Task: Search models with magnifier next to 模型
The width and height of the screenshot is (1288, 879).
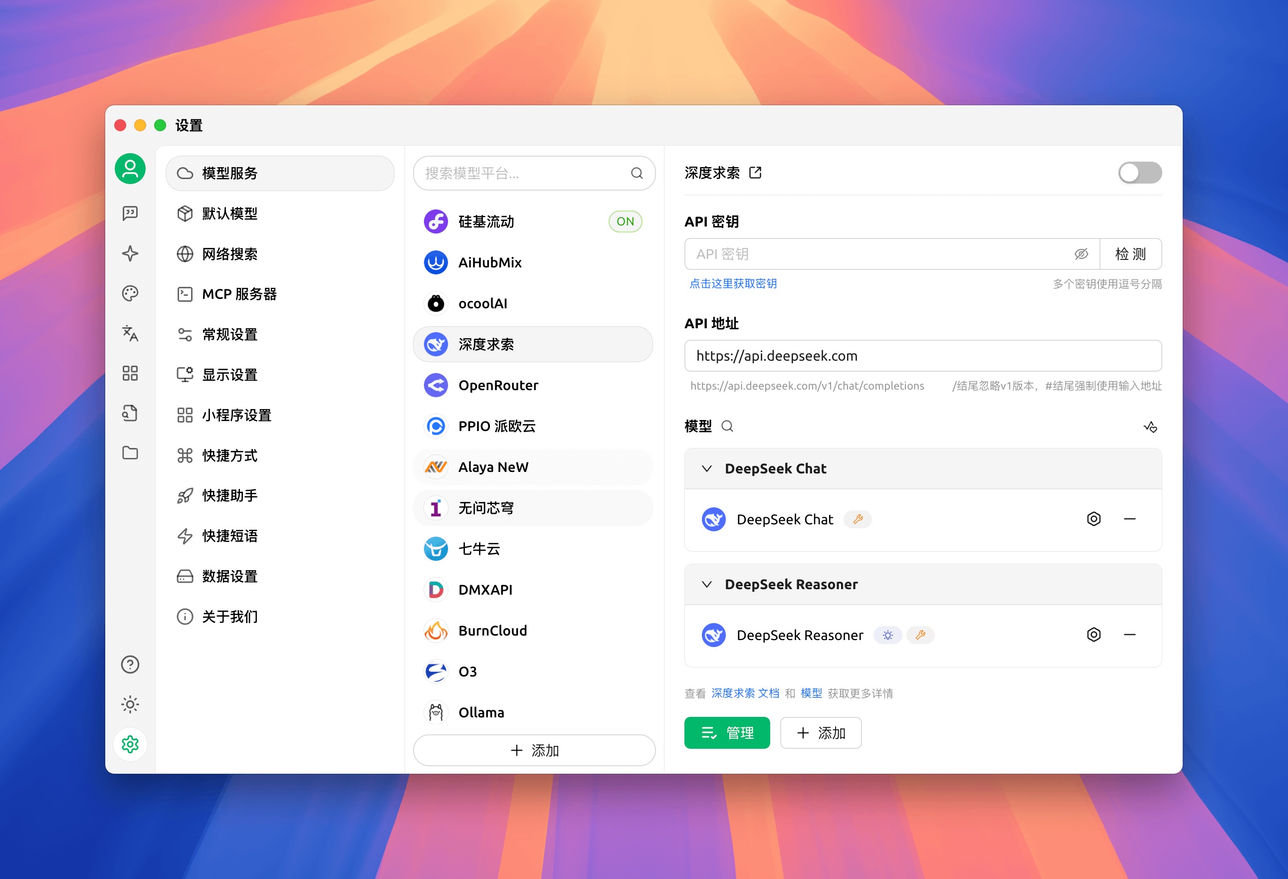Action: coord(727,426)
